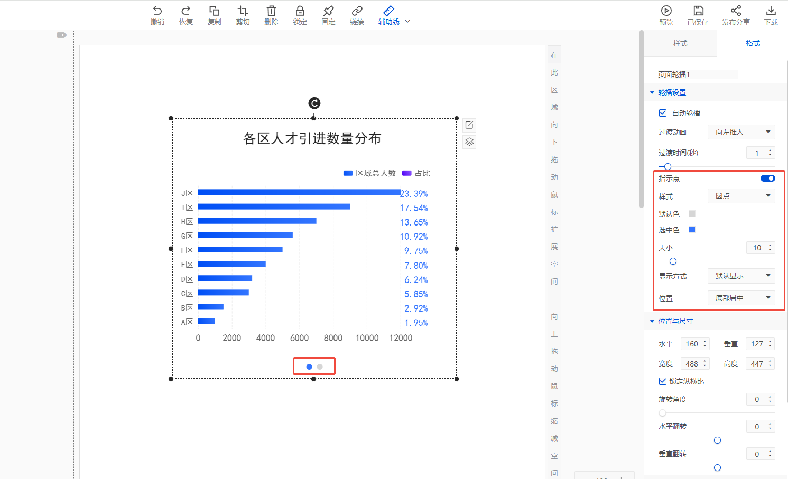Pick the blue 选中色 color swatch

(x=692, y=230)
